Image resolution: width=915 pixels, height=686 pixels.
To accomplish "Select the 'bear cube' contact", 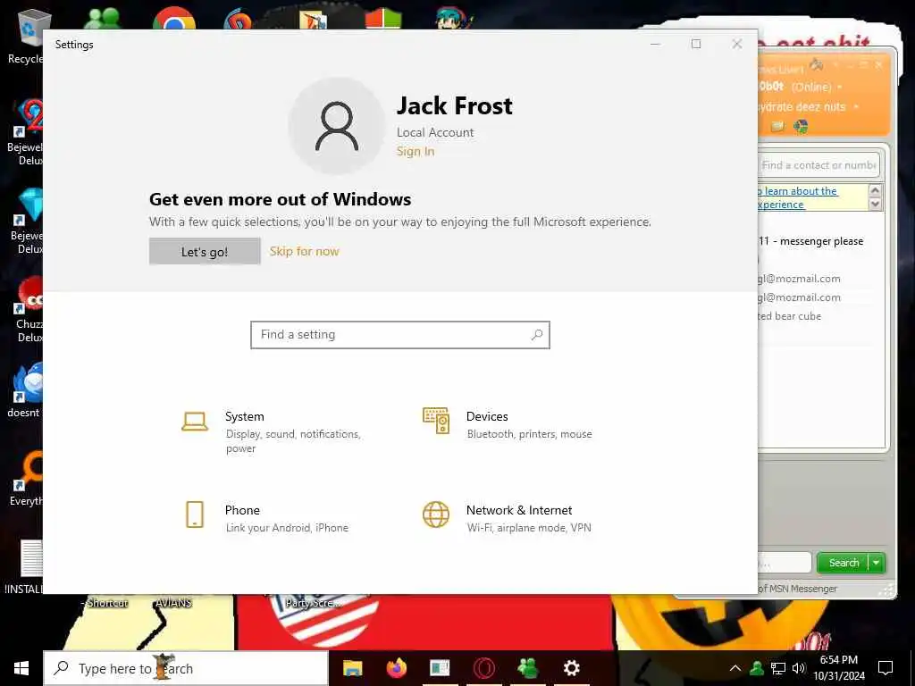I will (790, 316).
